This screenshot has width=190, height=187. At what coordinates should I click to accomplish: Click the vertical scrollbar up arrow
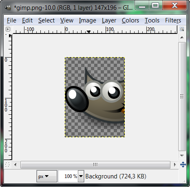[x=182, y=38]
